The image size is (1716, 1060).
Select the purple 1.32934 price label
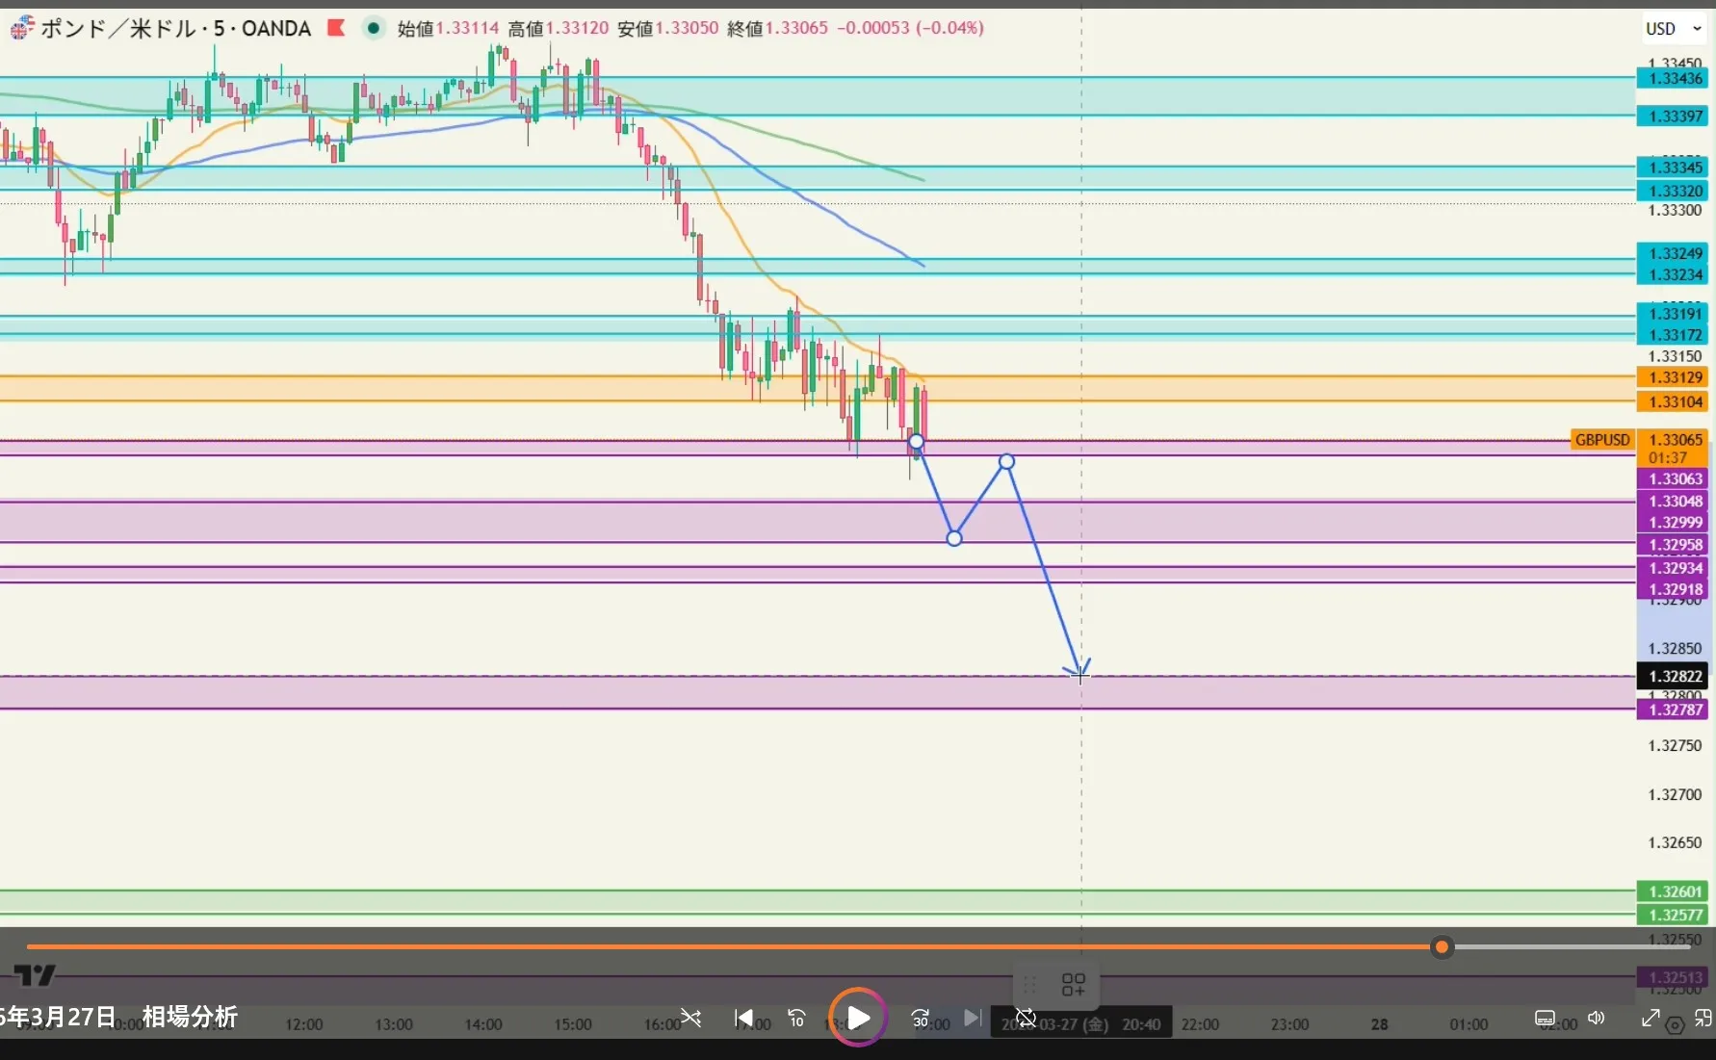1673,568
